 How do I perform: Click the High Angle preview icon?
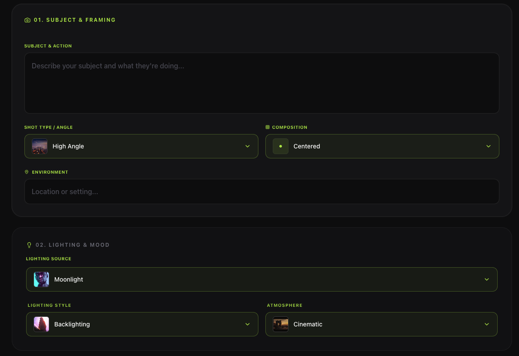[40, 146]
